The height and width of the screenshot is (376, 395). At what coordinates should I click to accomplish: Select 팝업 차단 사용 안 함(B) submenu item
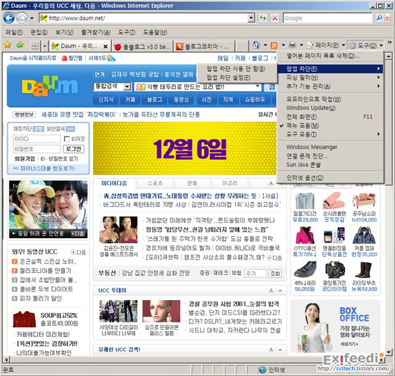click(x=236, y=69)
